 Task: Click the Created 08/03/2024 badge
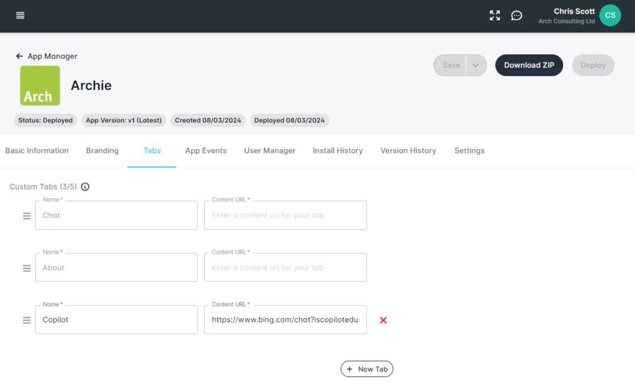[x=208, y=121]
